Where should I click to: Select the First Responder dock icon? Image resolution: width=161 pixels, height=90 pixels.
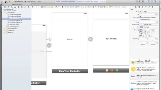point(112,70)
